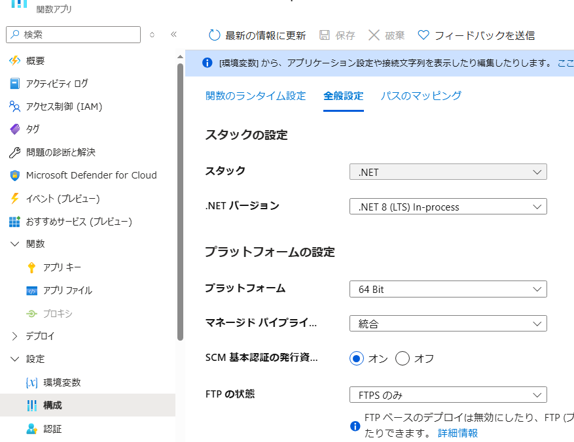Image resolution: width=574 pixels, height=442 pixels.
Task: Click the sidebar scroll up arrow
Action: [x=180, y=57]
